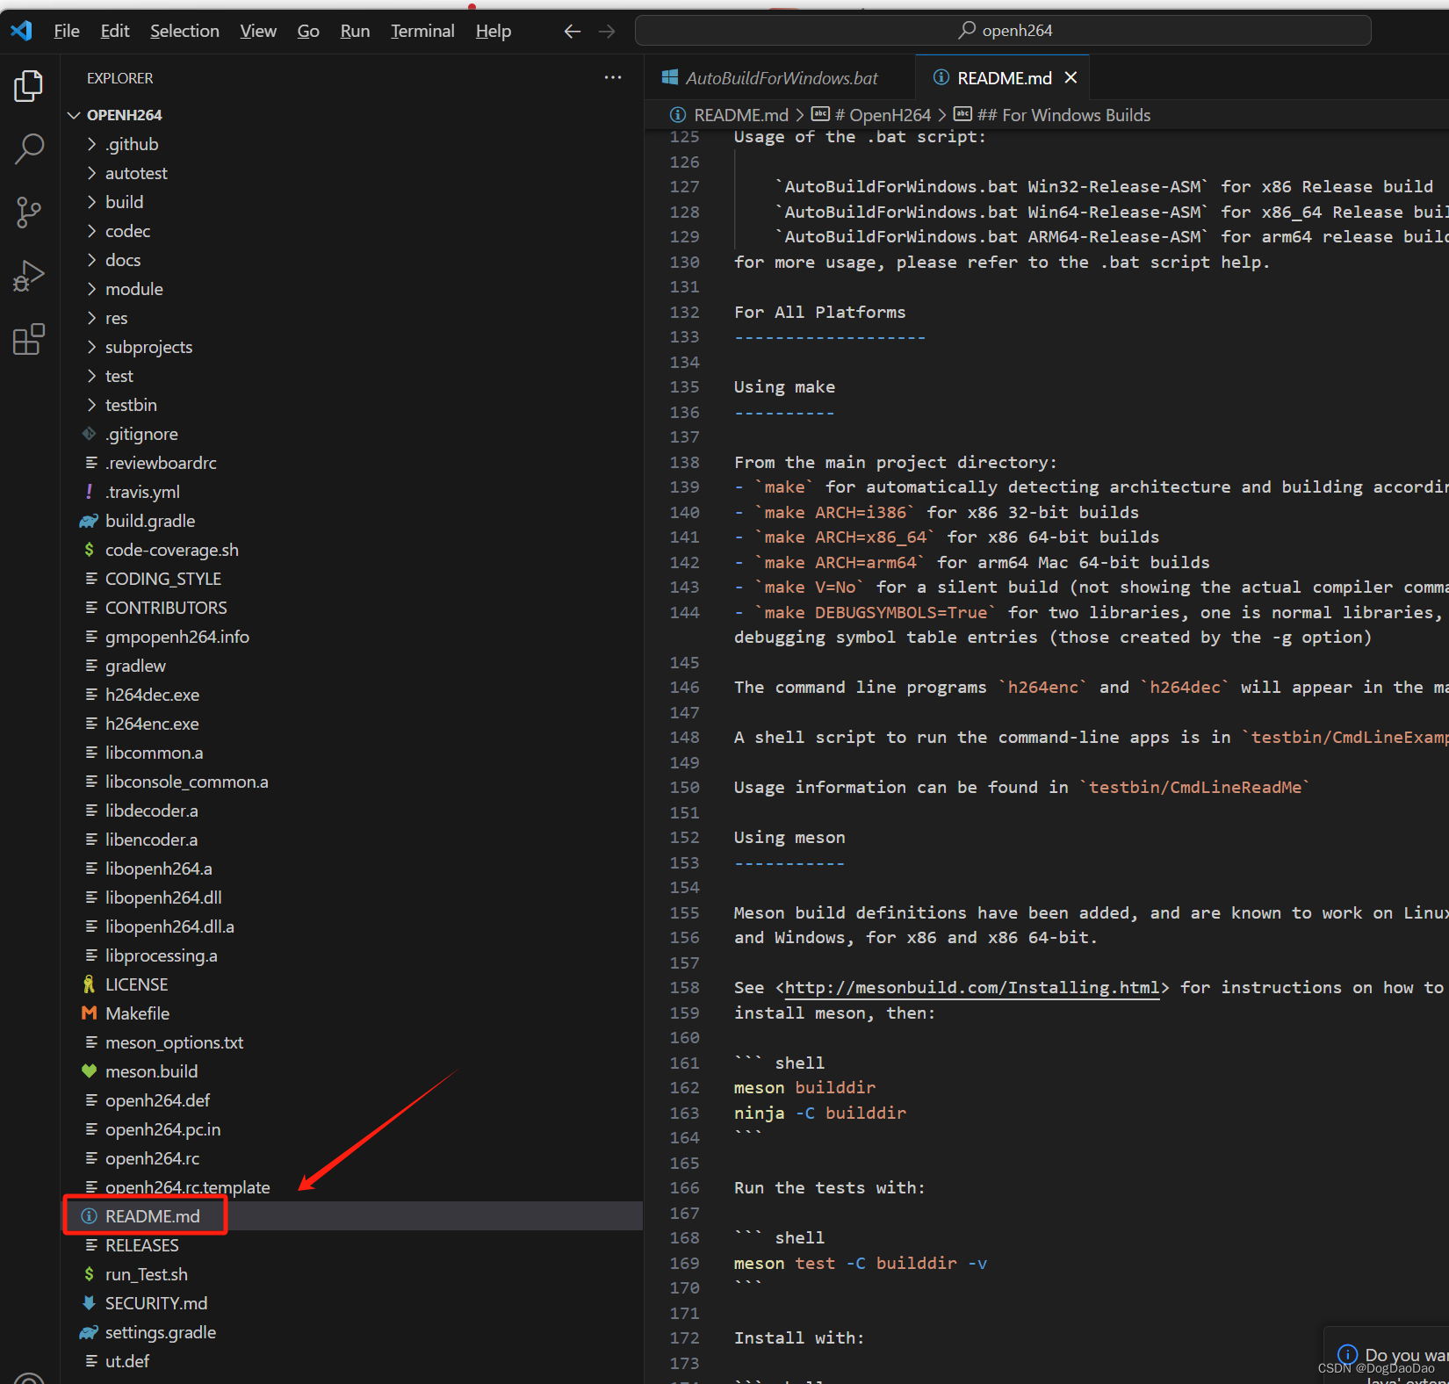The width and height of the screenshot is (1449, 1384).
Task: Open the Go menu
Action: pyautogui.click(x=308, y=32)
